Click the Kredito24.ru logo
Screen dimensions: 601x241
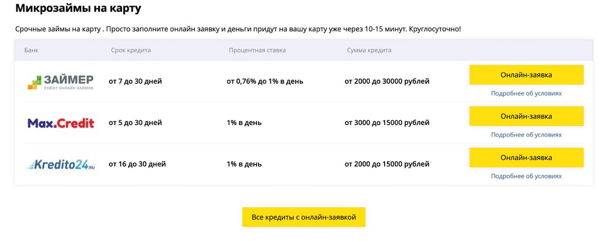point(61,164)
